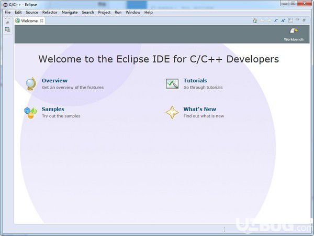
Task: Select the Welcome tab
Action: [29, 21]
